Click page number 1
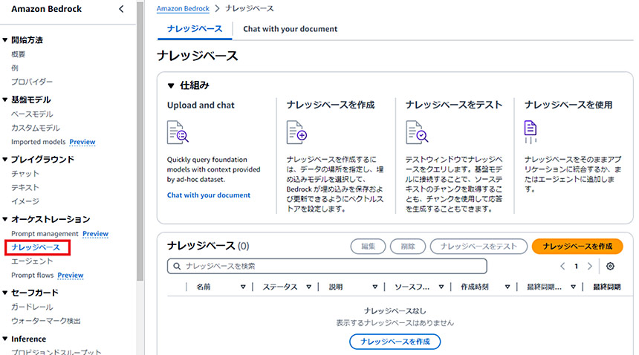This screenshot has height=355, width=639. tap(577, 266)
